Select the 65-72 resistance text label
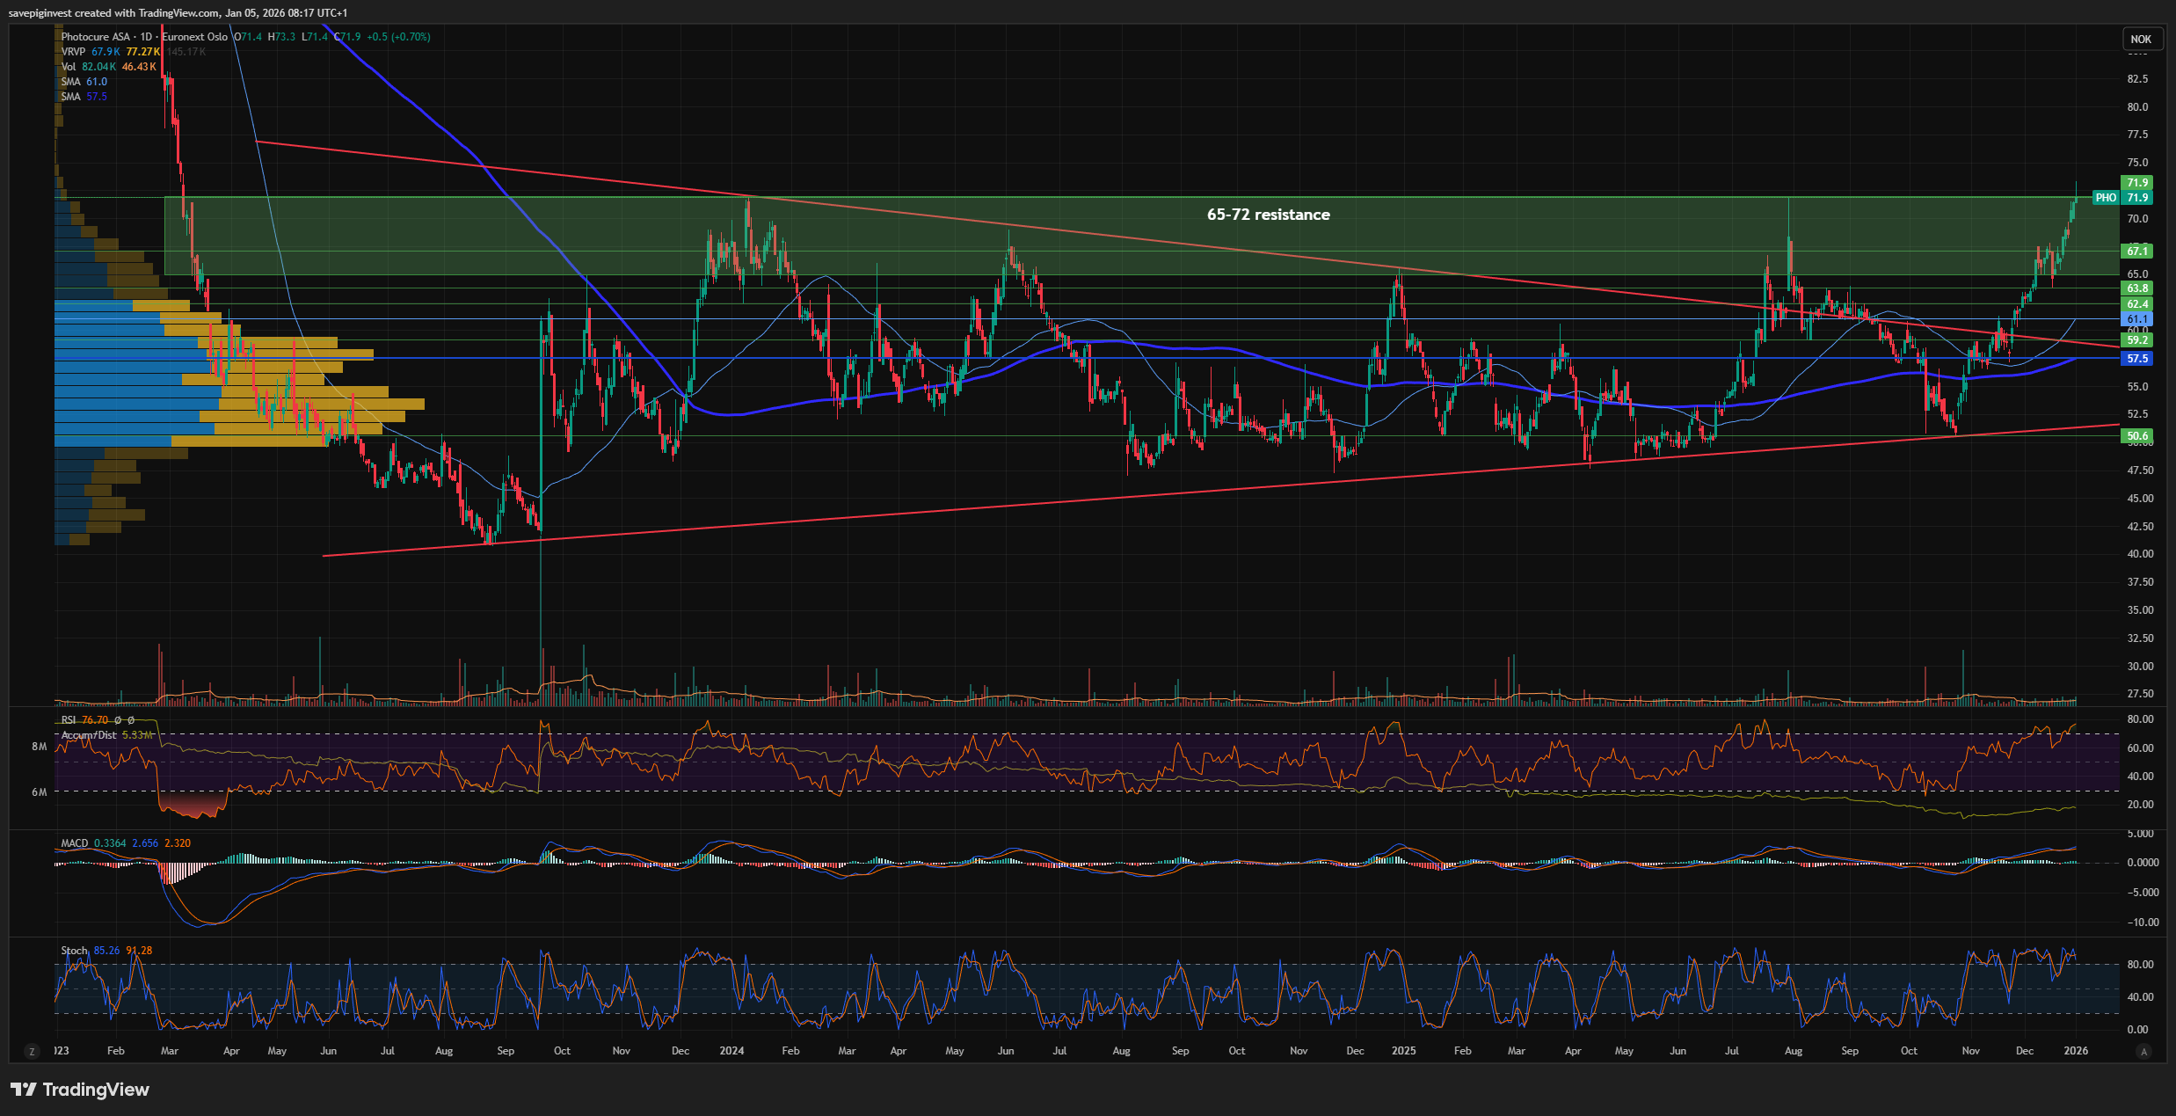The height and width of the screenshot is (1116, 2176). tap(1268, 215)
